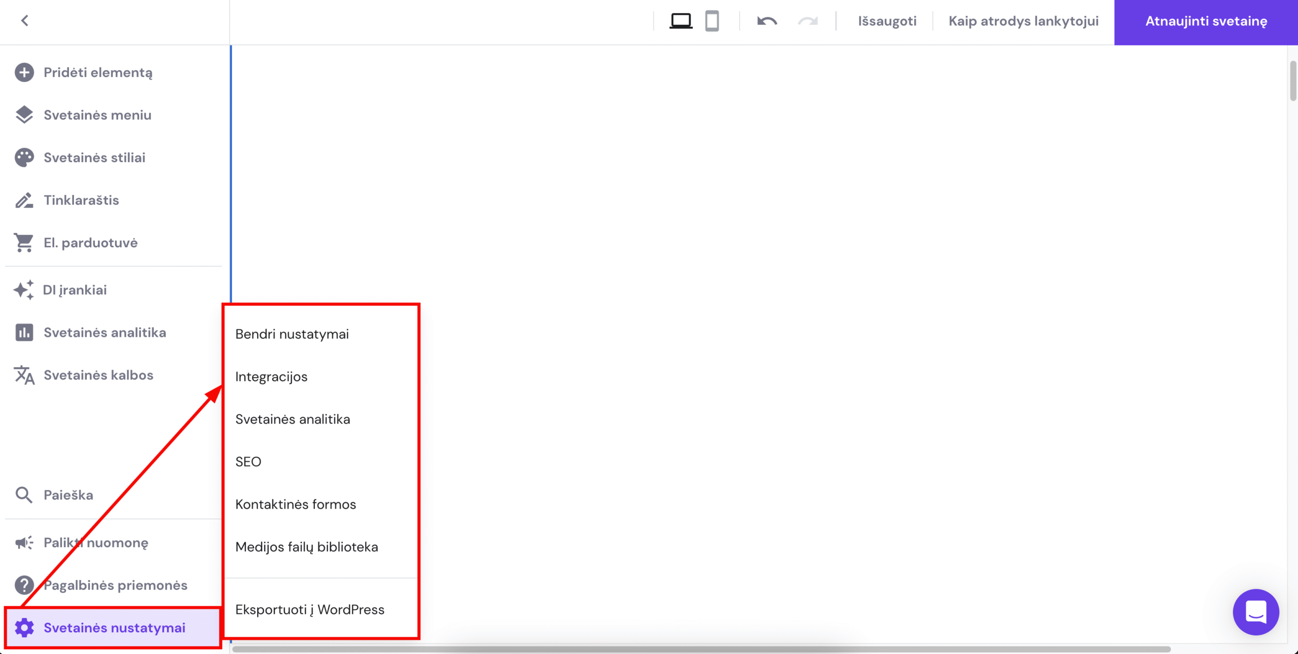The height and width of the screenshot is (654, 1298).
Task: Click the undo arrow in the toolbar
Action: [767, 21]
